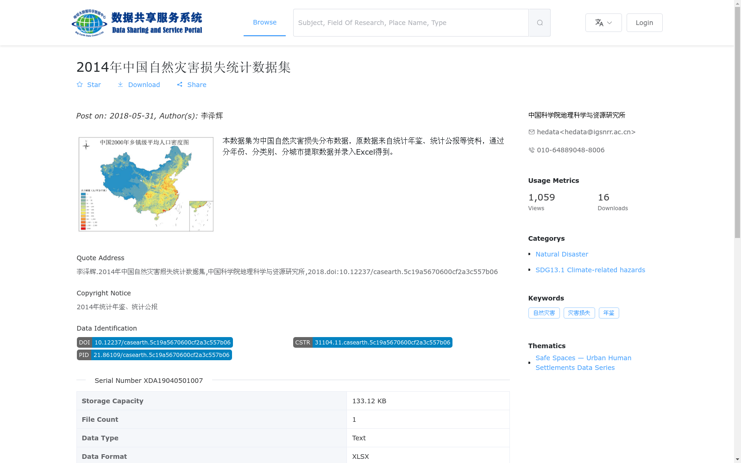Screen dimensions: 741x463
Task: Click the Star link text
Action: (x=94, y=85)
